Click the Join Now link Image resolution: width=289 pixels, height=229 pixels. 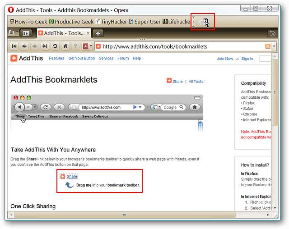click(x=225, y=59)
